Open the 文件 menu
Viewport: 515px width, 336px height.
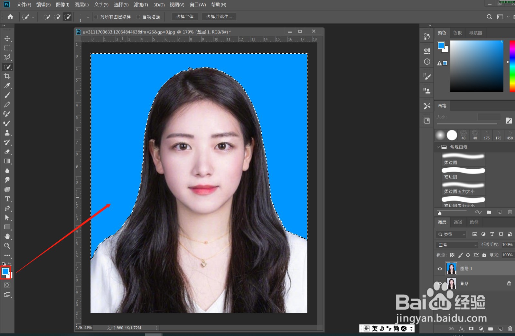[23, 4]
